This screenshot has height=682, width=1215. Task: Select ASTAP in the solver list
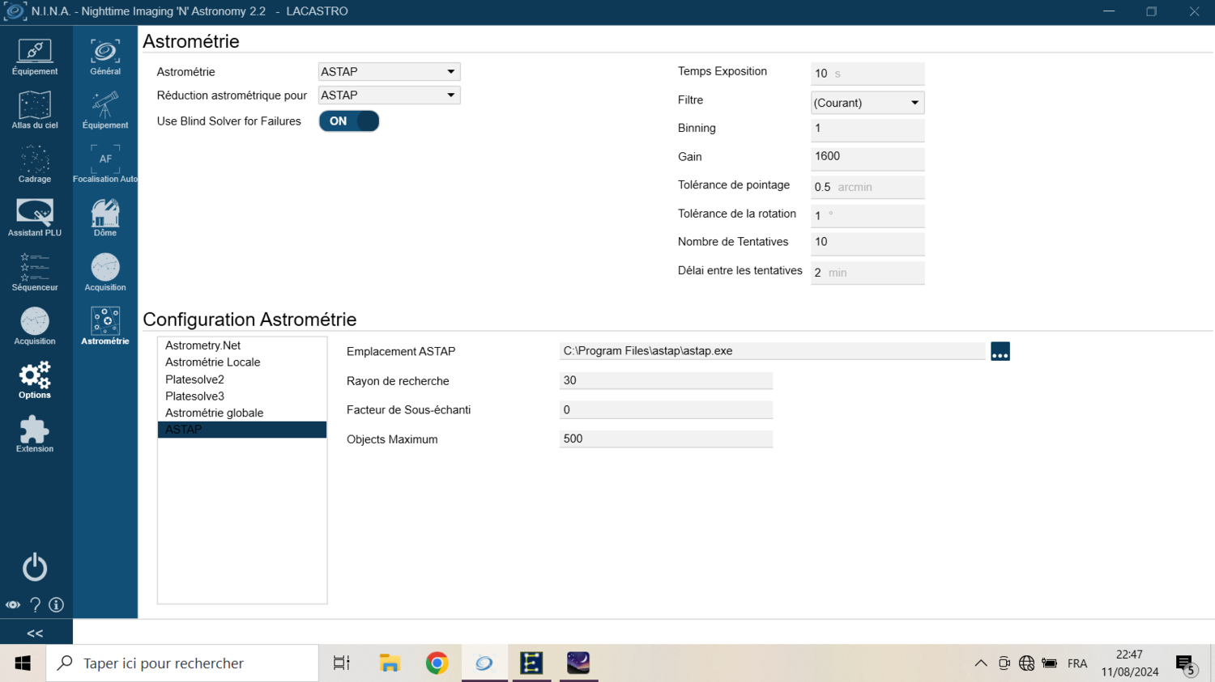(x=242, y=430)
